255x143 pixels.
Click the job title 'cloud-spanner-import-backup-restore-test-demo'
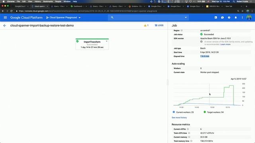tap(42, 25)
